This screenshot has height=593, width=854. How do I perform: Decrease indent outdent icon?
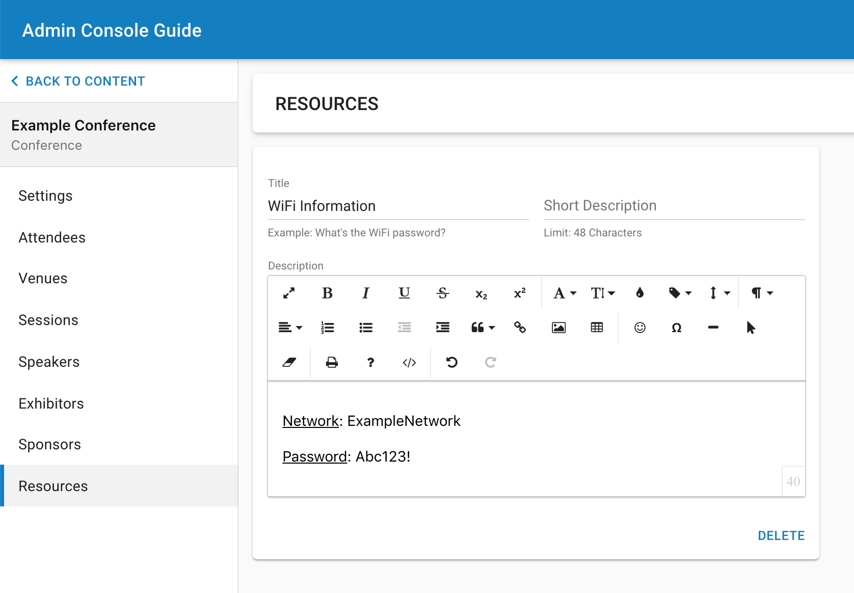tap(404, 328)
